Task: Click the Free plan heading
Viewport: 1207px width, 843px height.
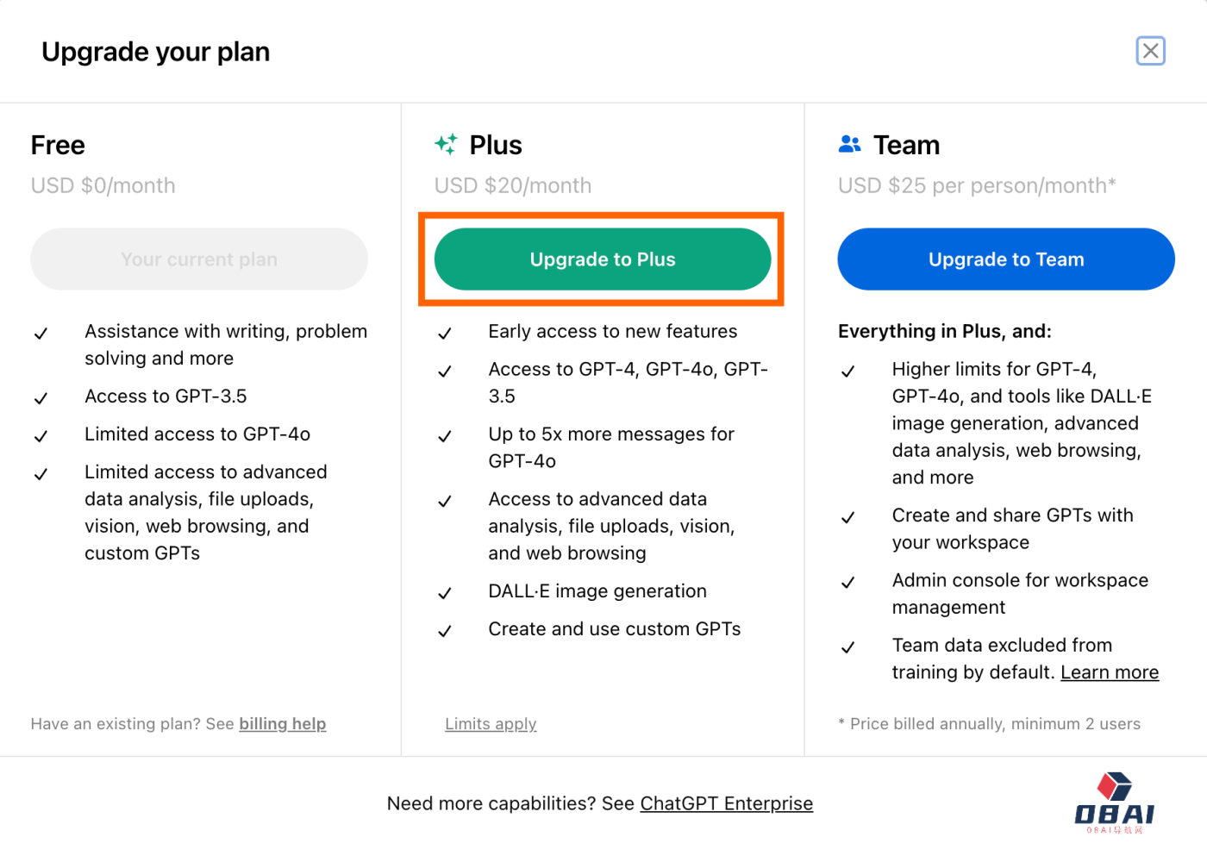Action: click(58, 145)
